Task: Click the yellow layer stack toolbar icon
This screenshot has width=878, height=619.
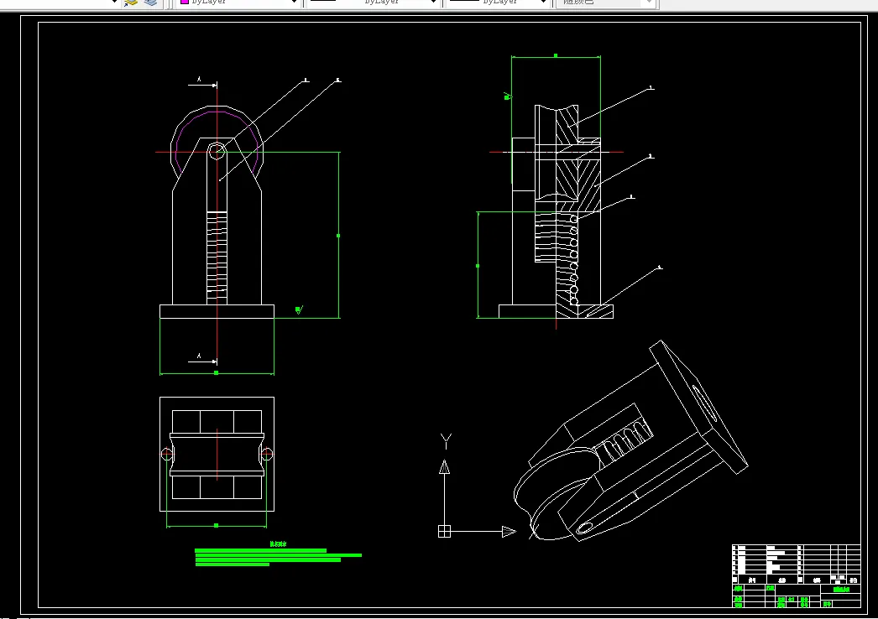Action: [131, 3]
